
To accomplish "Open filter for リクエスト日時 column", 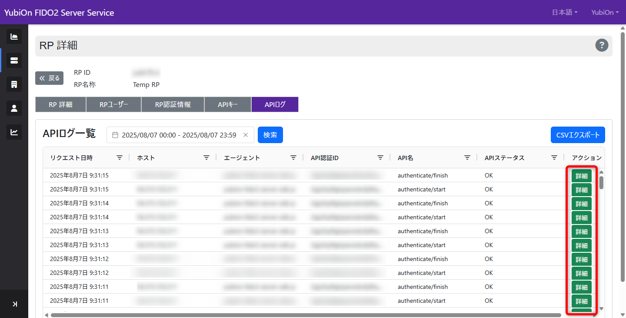I will click(x=120, y=157).
